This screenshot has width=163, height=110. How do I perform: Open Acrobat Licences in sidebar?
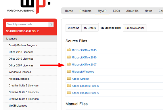30,79
